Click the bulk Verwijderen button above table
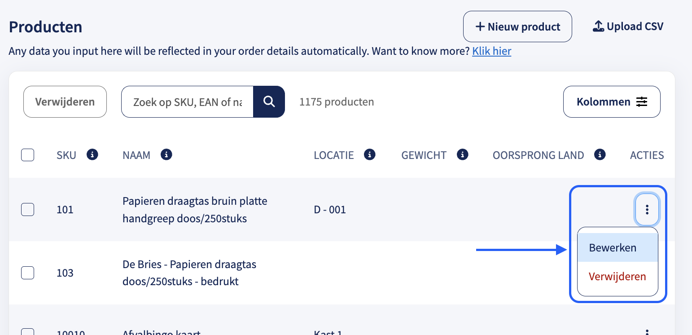The width and height of the screenshot is (692, 335). tap(65, 102)
